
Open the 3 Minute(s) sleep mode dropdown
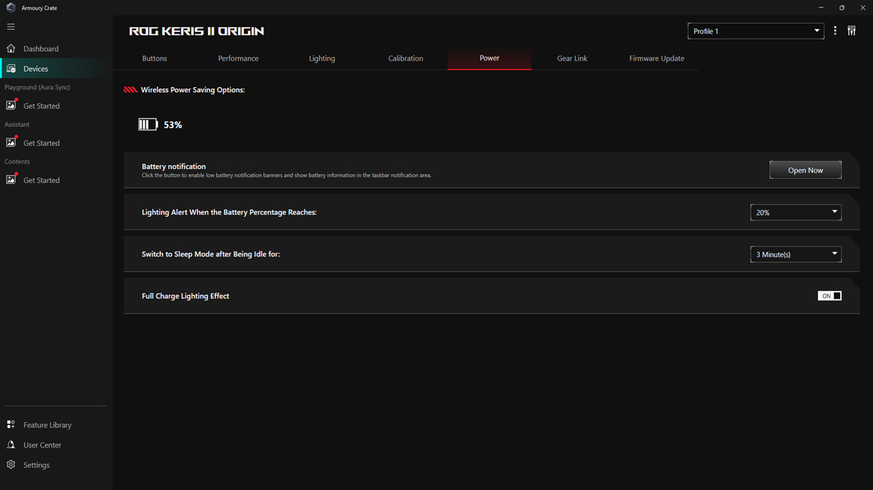click(x=795, y=254)
